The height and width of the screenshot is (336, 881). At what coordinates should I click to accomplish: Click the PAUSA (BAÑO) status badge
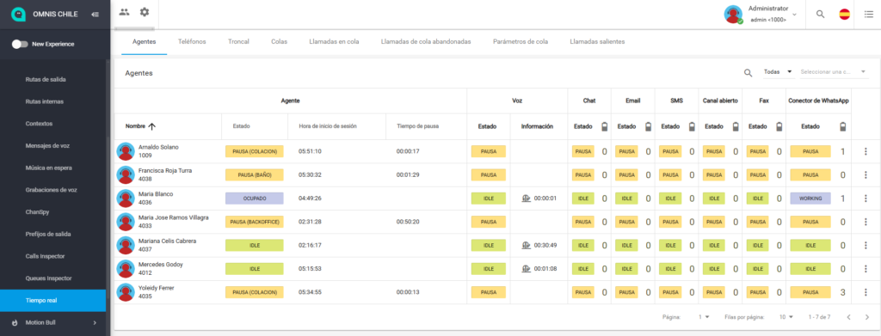pos(255,175)
